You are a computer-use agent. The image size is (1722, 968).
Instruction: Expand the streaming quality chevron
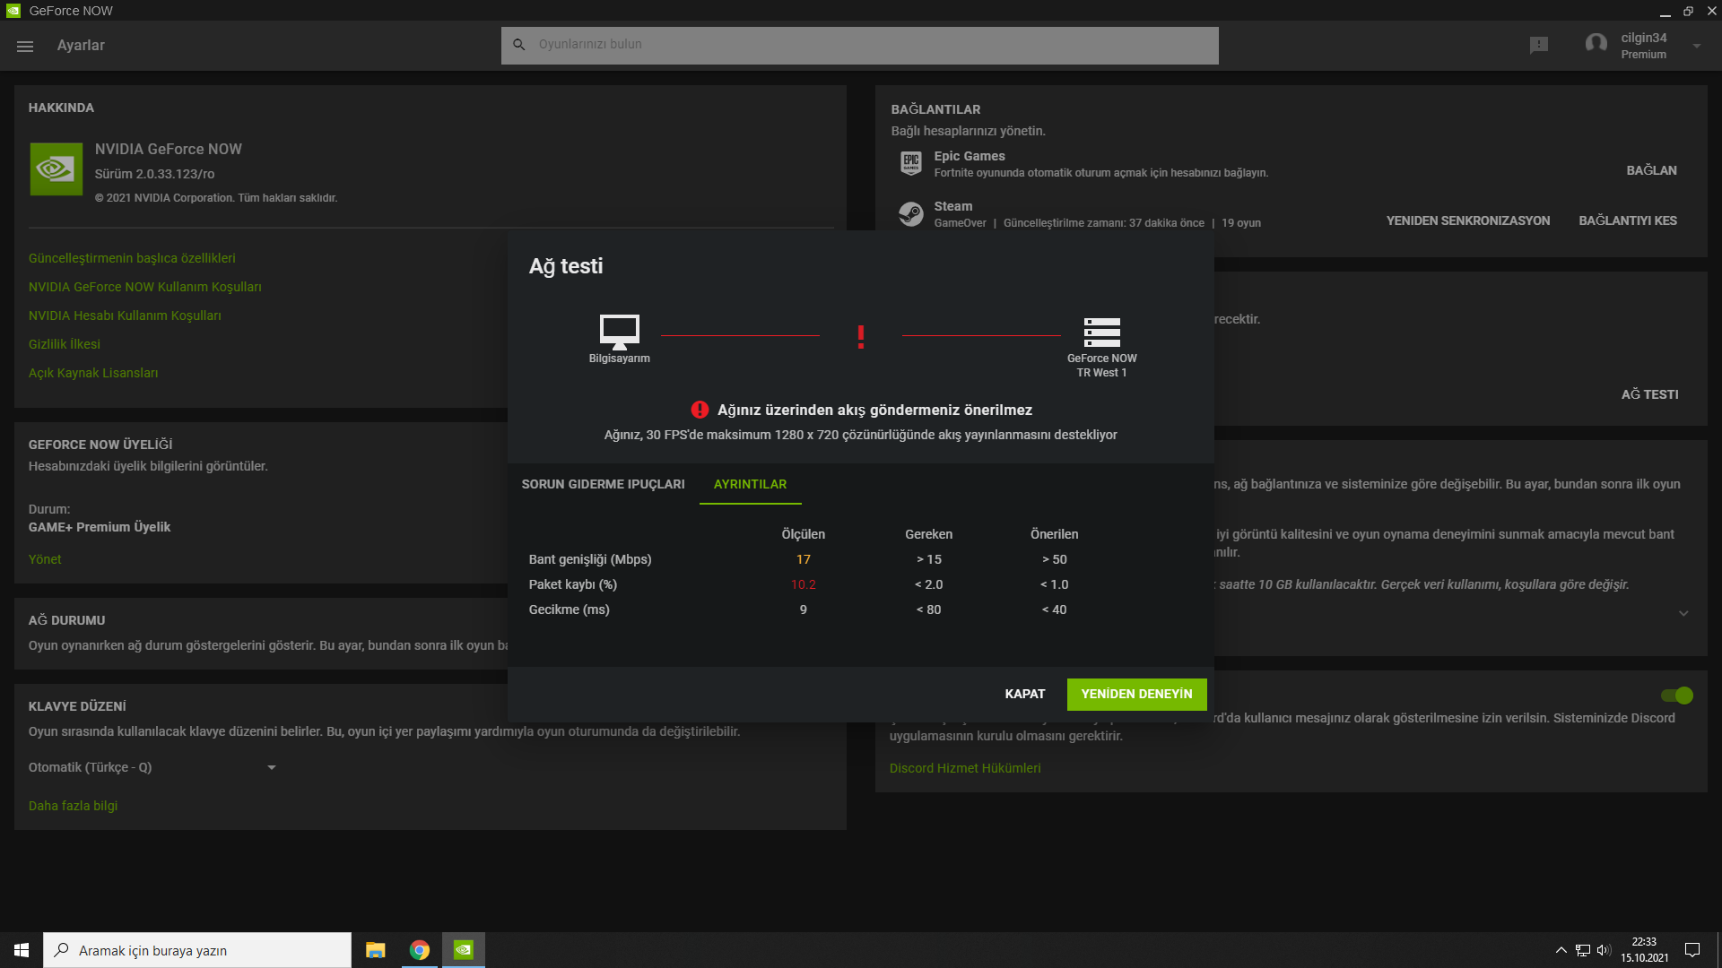[x=1683, y=613]
